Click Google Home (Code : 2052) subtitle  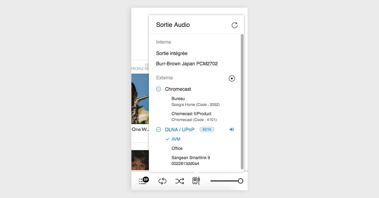(x=195, y=105)
